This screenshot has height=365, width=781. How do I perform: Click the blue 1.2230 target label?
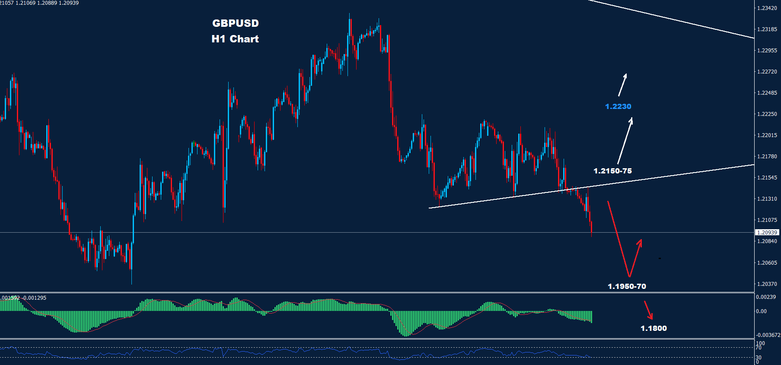(618, 106)
